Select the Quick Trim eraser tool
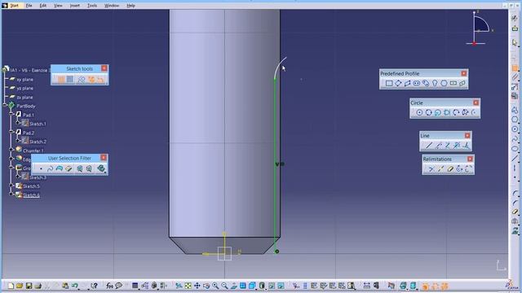522x293 pixels. coord(450,168)
